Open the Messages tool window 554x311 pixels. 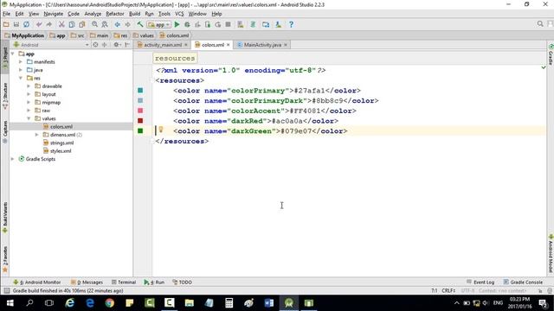[x=87, y=282]
